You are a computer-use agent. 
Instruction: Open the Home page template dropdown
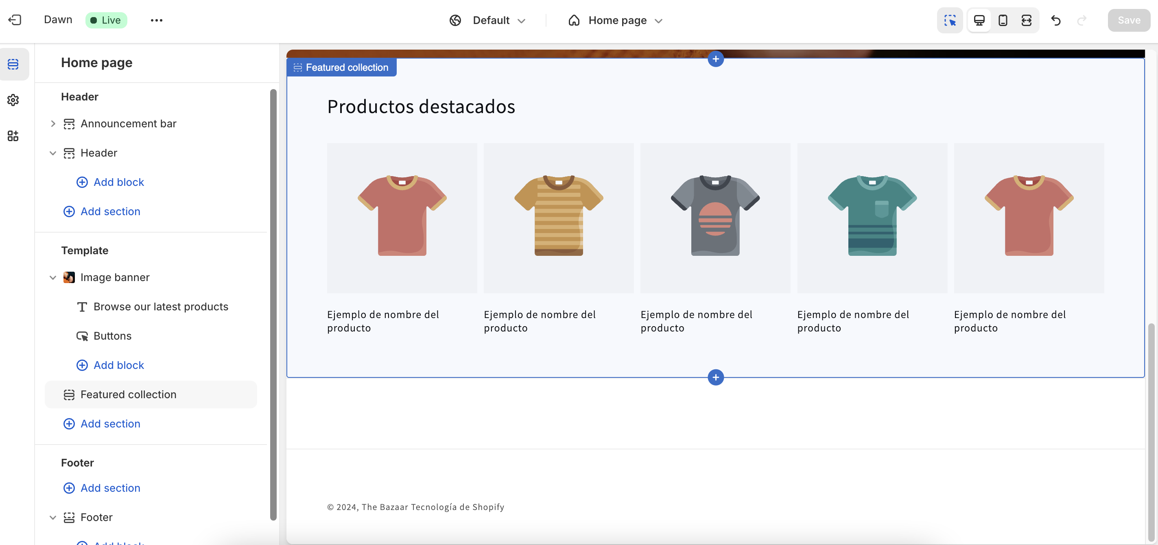(616, 20)
